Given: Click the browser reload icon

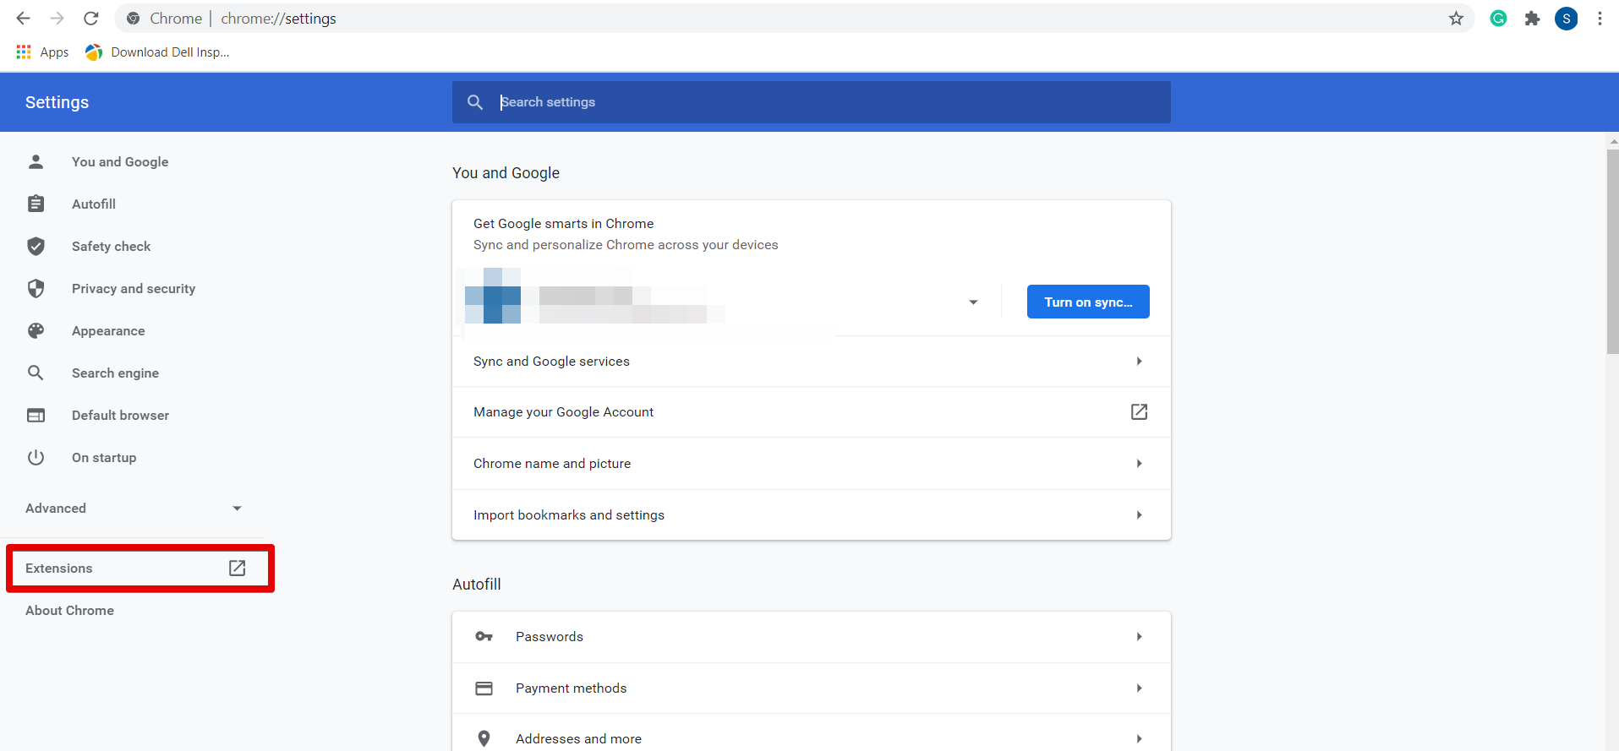Looking at the screenshot, I should click(x=91, y=19).
